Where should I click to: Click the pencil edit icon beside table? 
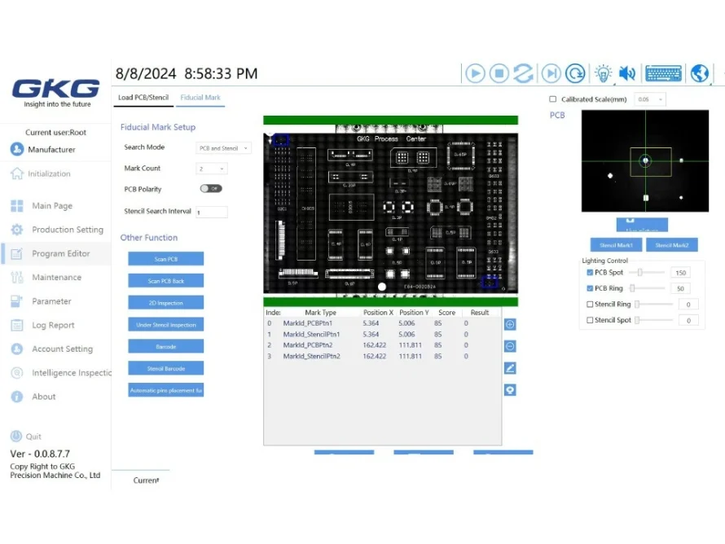[510, 368]
